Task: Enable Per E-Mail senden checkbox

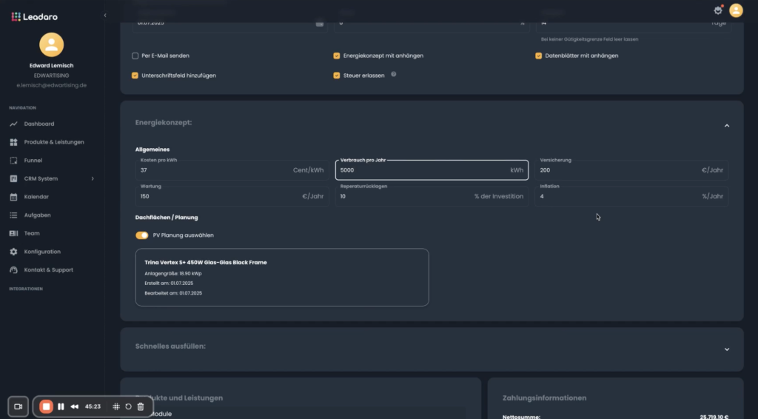Action: 135,56
